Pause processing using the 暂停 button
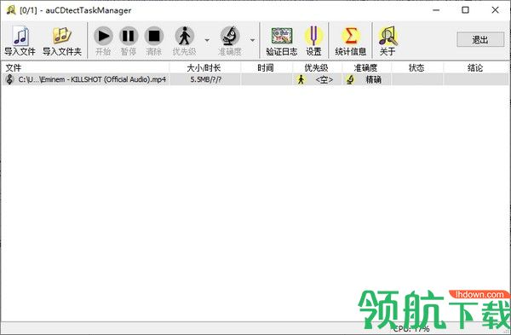 point(129,40)
